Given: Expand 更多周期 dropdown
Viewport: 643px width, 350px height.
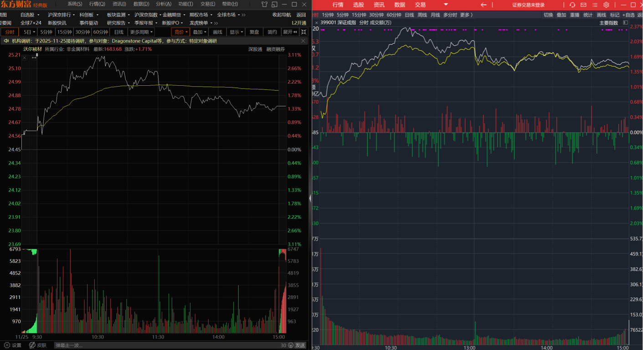Looking at the screenshot, I should click(x=151, y=32).
